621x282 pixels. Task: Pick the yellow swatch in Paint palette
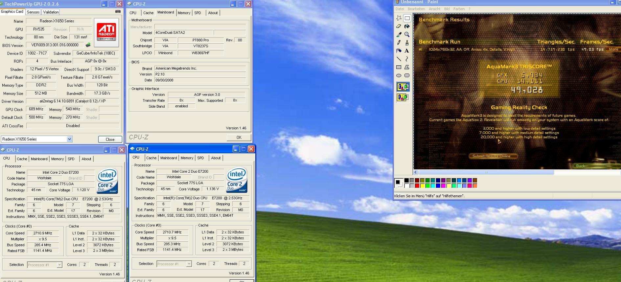click(422, 186)
